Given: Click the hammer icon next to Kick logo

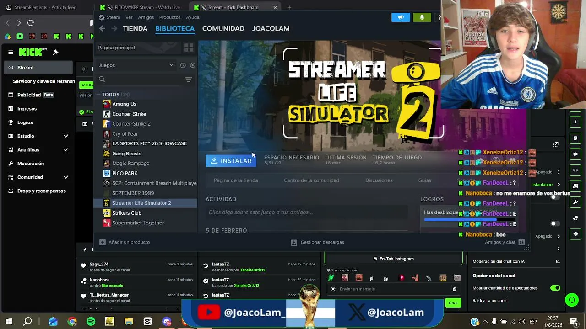Looking at the screenshot, I should (x=55, y=52).
